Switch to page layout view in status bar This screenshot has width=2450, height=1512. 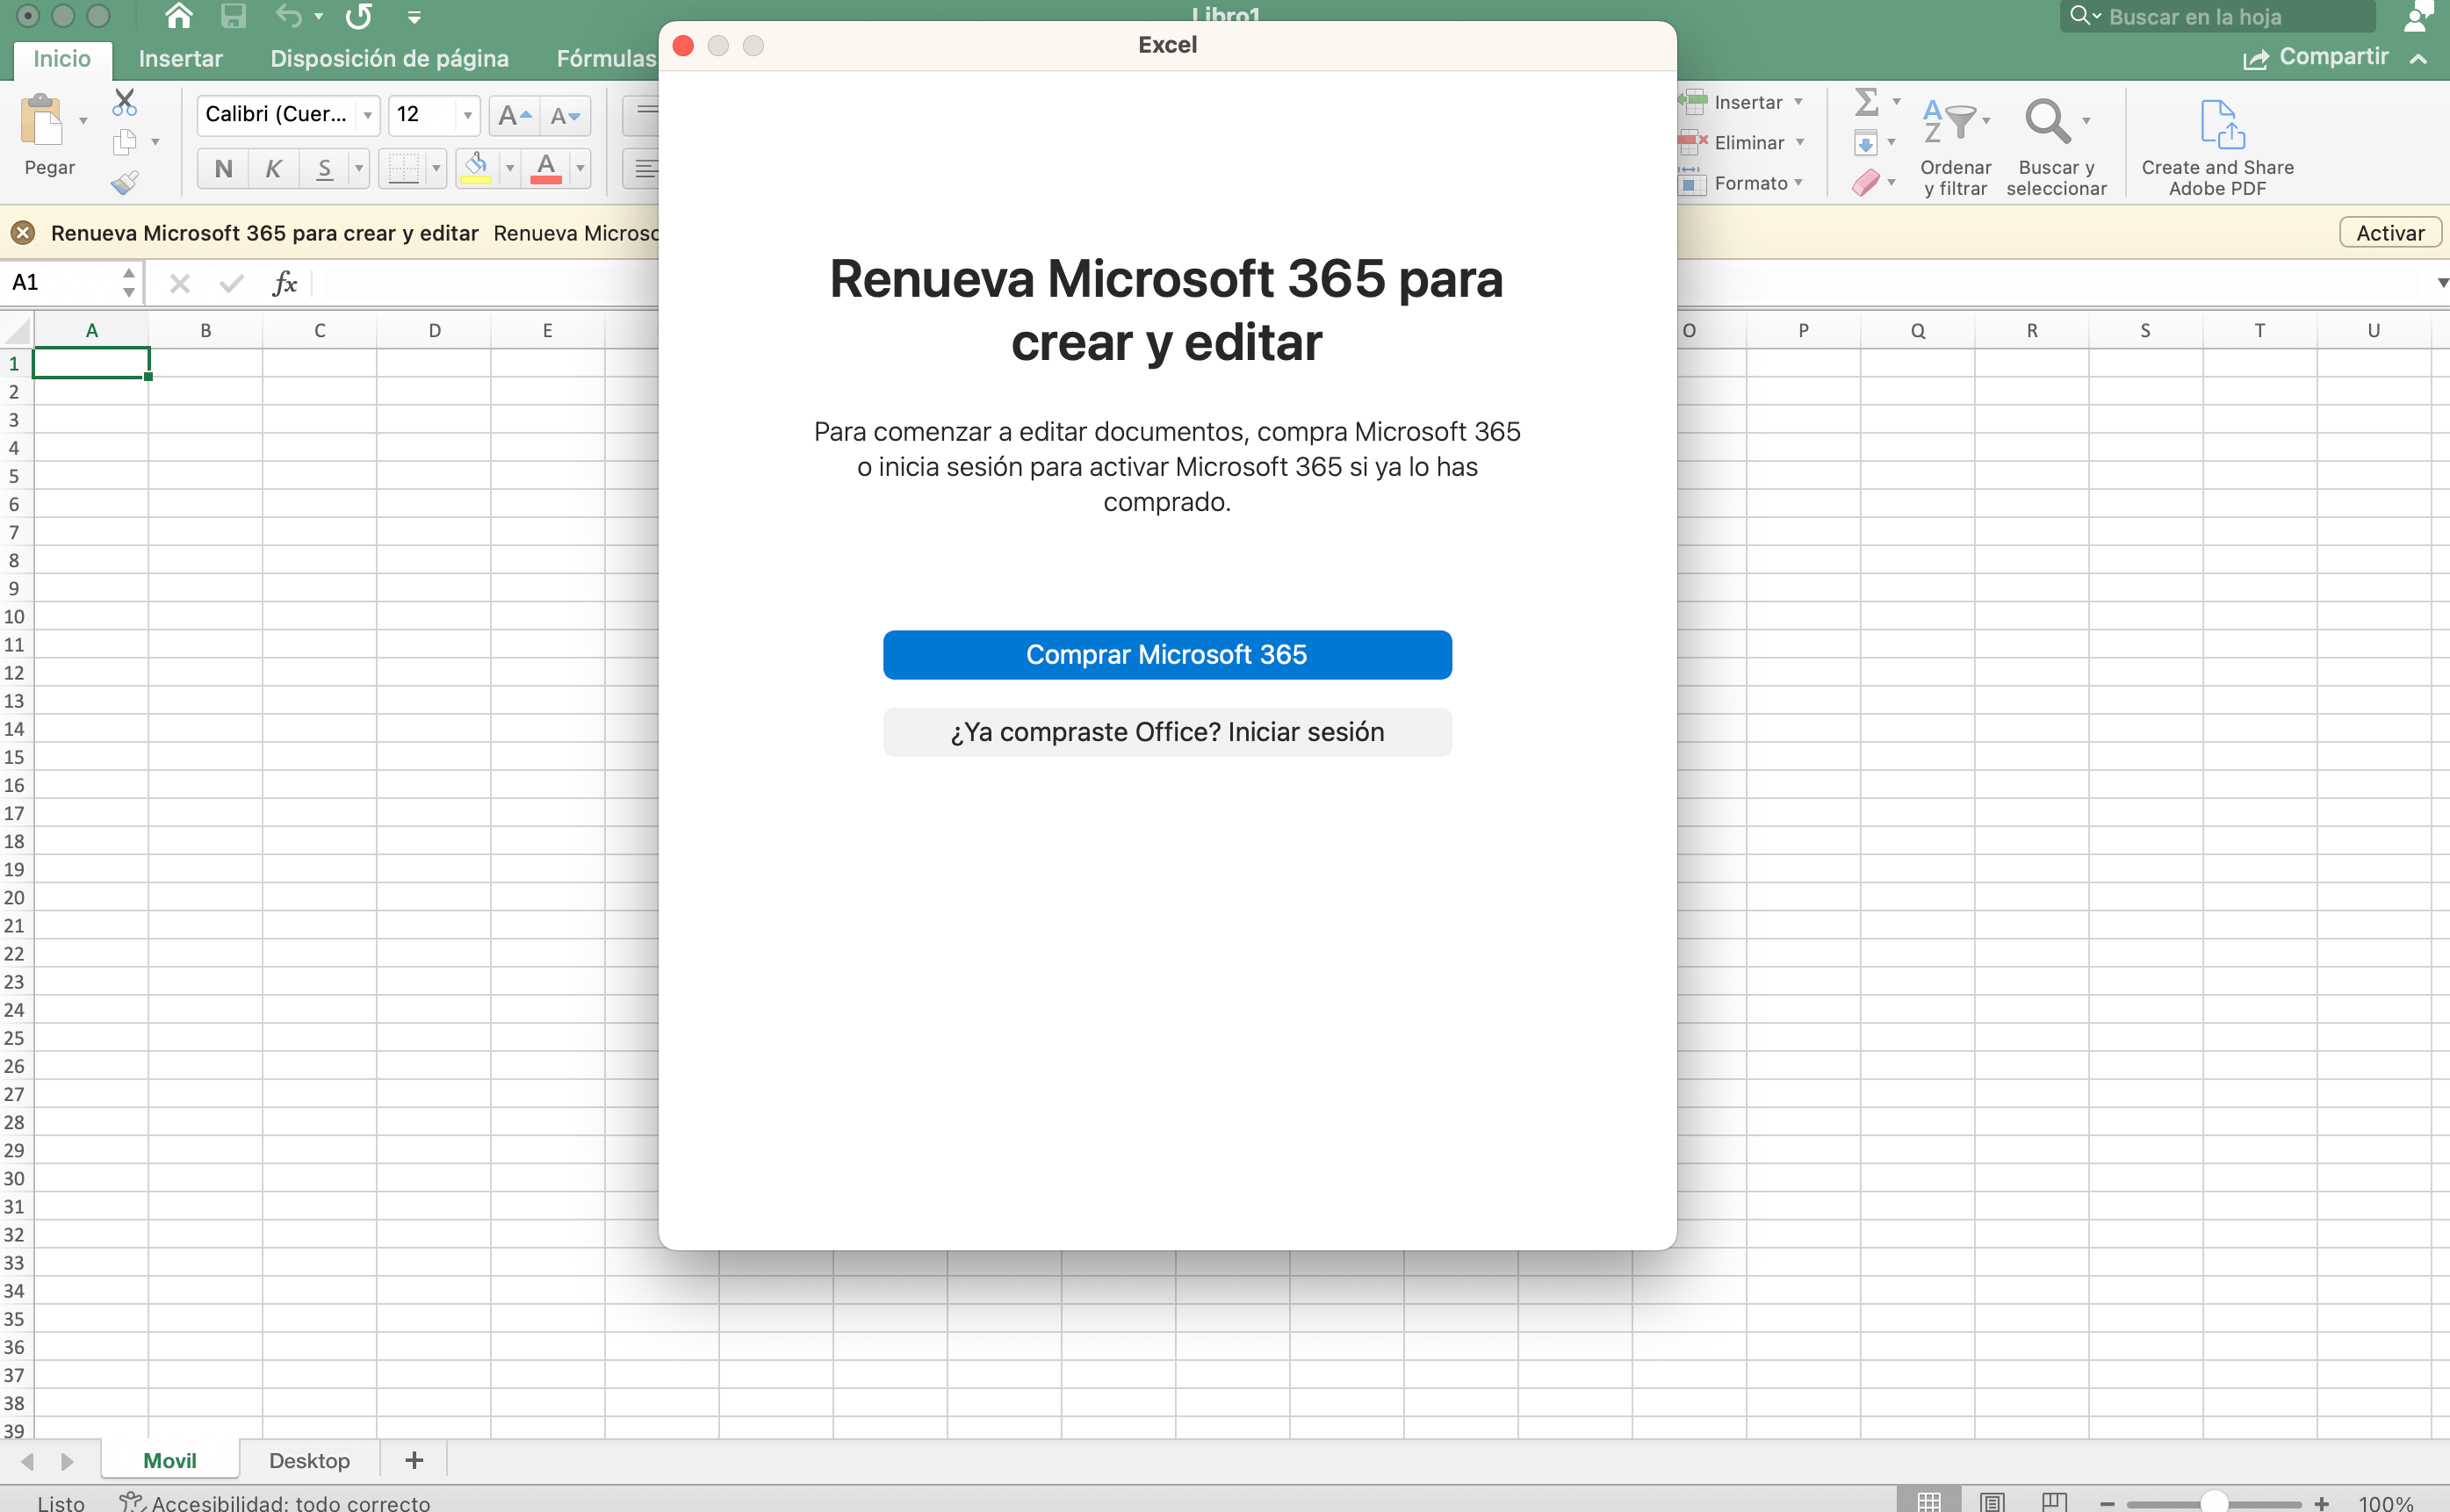coord(1991,1501)
